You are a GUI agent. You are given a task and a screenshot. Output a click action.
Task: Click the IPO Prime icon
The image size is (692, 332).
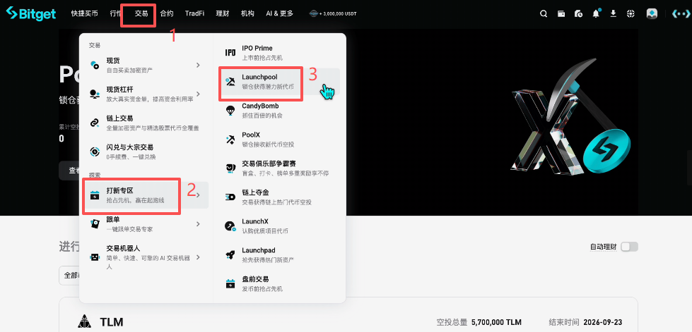point(230,52)
